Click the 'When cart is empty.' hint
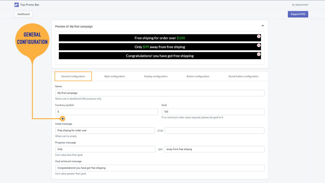The height and width of the screenshot is (183, 325). [x=66, y=136]
